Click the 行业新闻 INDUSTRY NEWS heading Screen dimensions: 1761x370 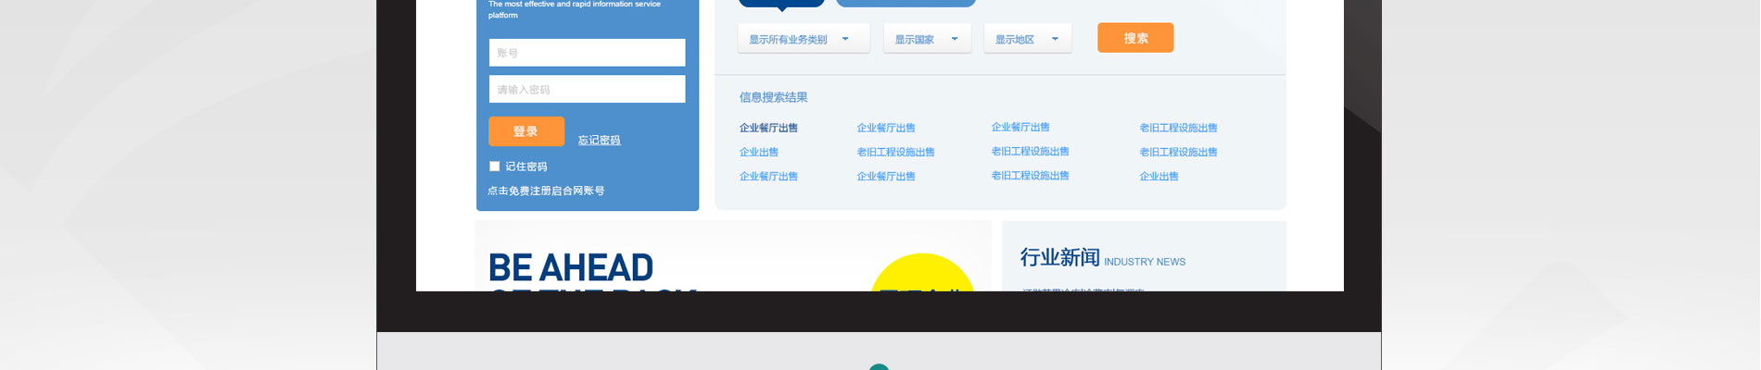[1103, 258]
